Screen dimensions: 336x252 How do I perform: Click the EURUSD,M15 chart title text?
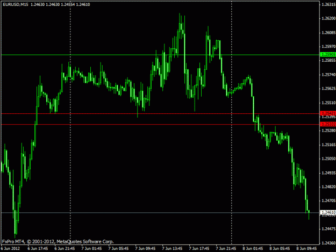[16, 4]
